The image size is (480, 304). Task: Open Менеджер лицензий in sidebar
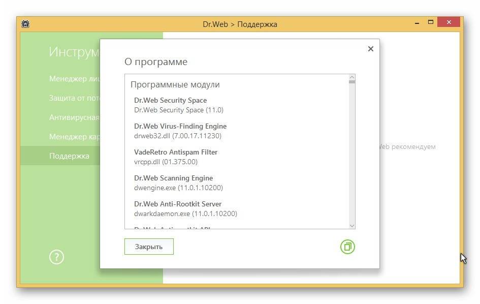[x=74, y=79]
